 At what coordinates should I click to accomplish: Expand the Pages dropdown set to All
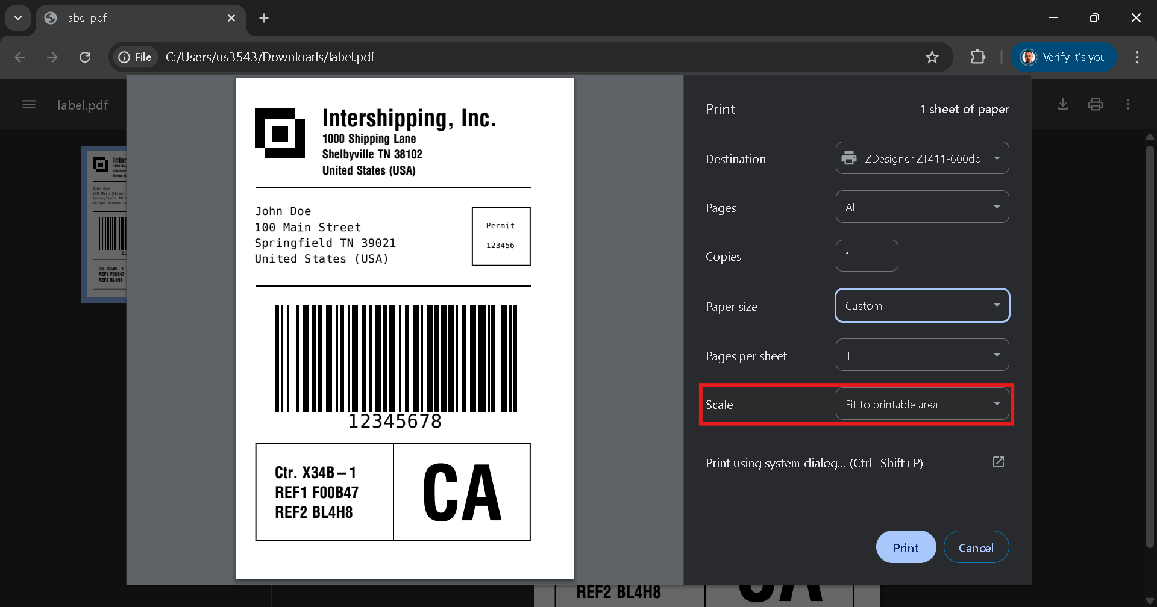922,207
